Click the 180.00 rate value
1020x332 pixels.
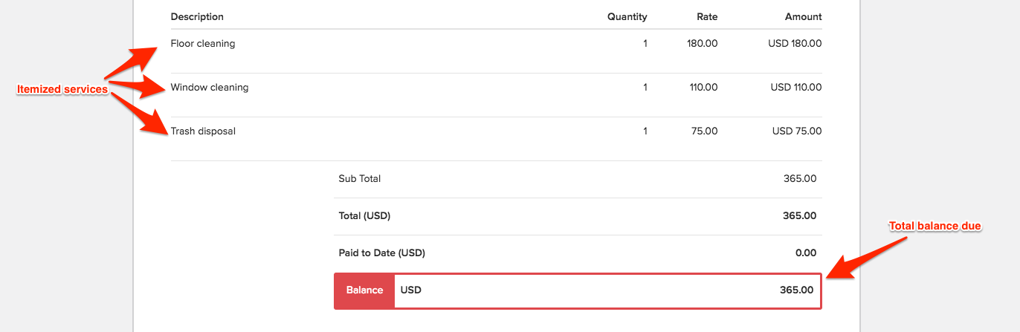click(x=703, y=44)
